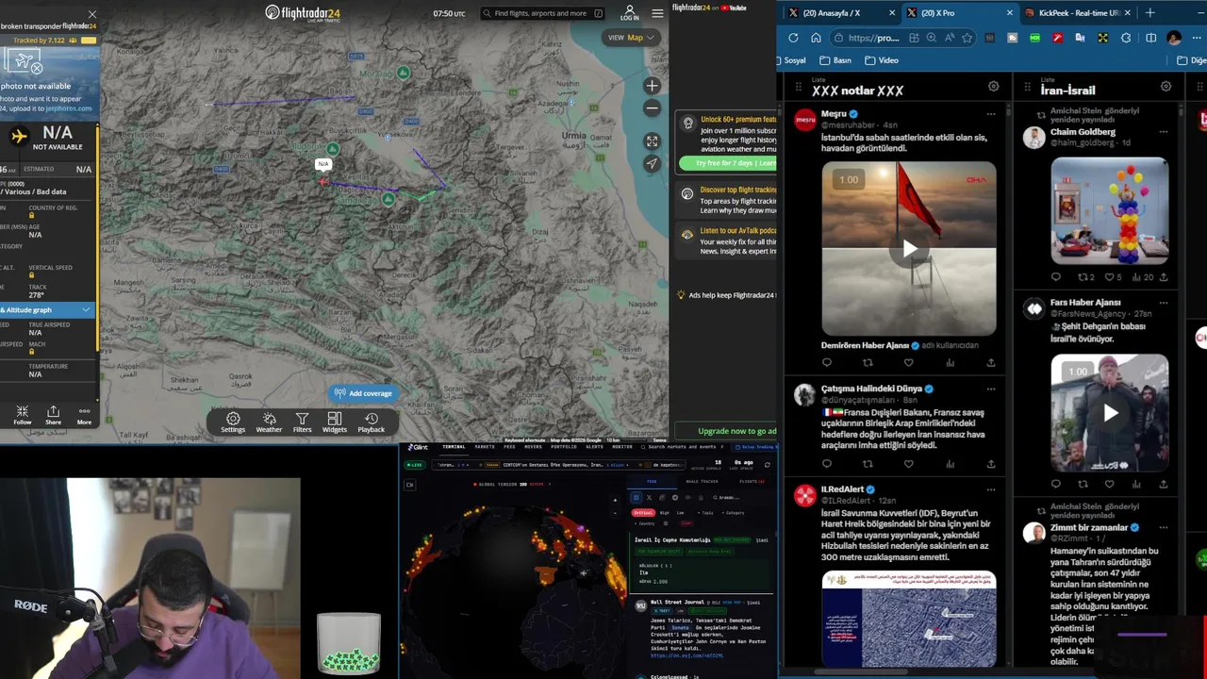Center map on my location
Image resolution: width=1207 pixels, height=679 pixels.
pos(652,164)
